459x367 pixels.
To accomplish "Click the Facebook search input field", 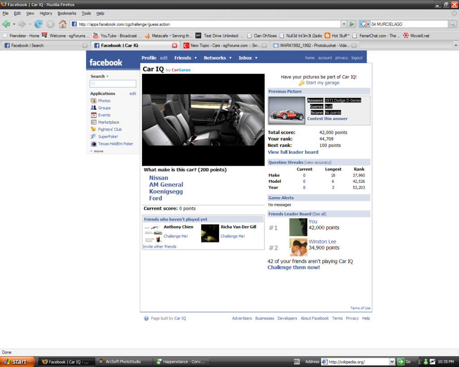I will 113,84.
